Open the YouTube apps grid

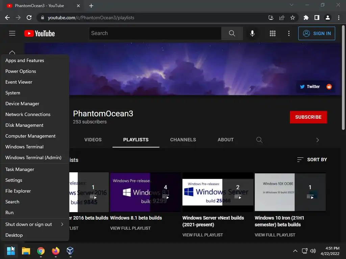coord(273,33)
